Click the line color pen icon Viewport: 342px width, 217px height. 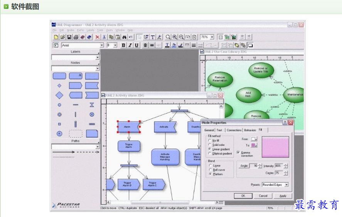pos(180,45)
